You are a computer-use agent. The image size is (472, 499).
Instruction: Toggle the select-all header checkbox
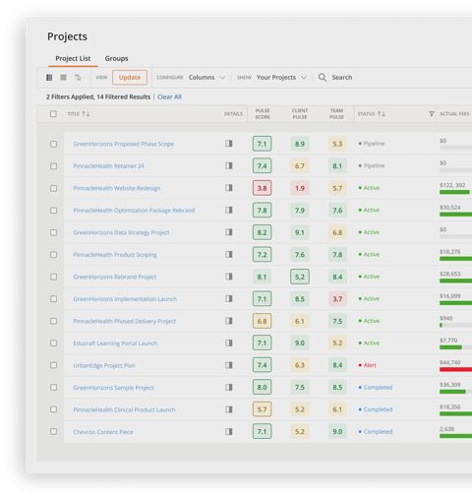click(x=53, y=114)
